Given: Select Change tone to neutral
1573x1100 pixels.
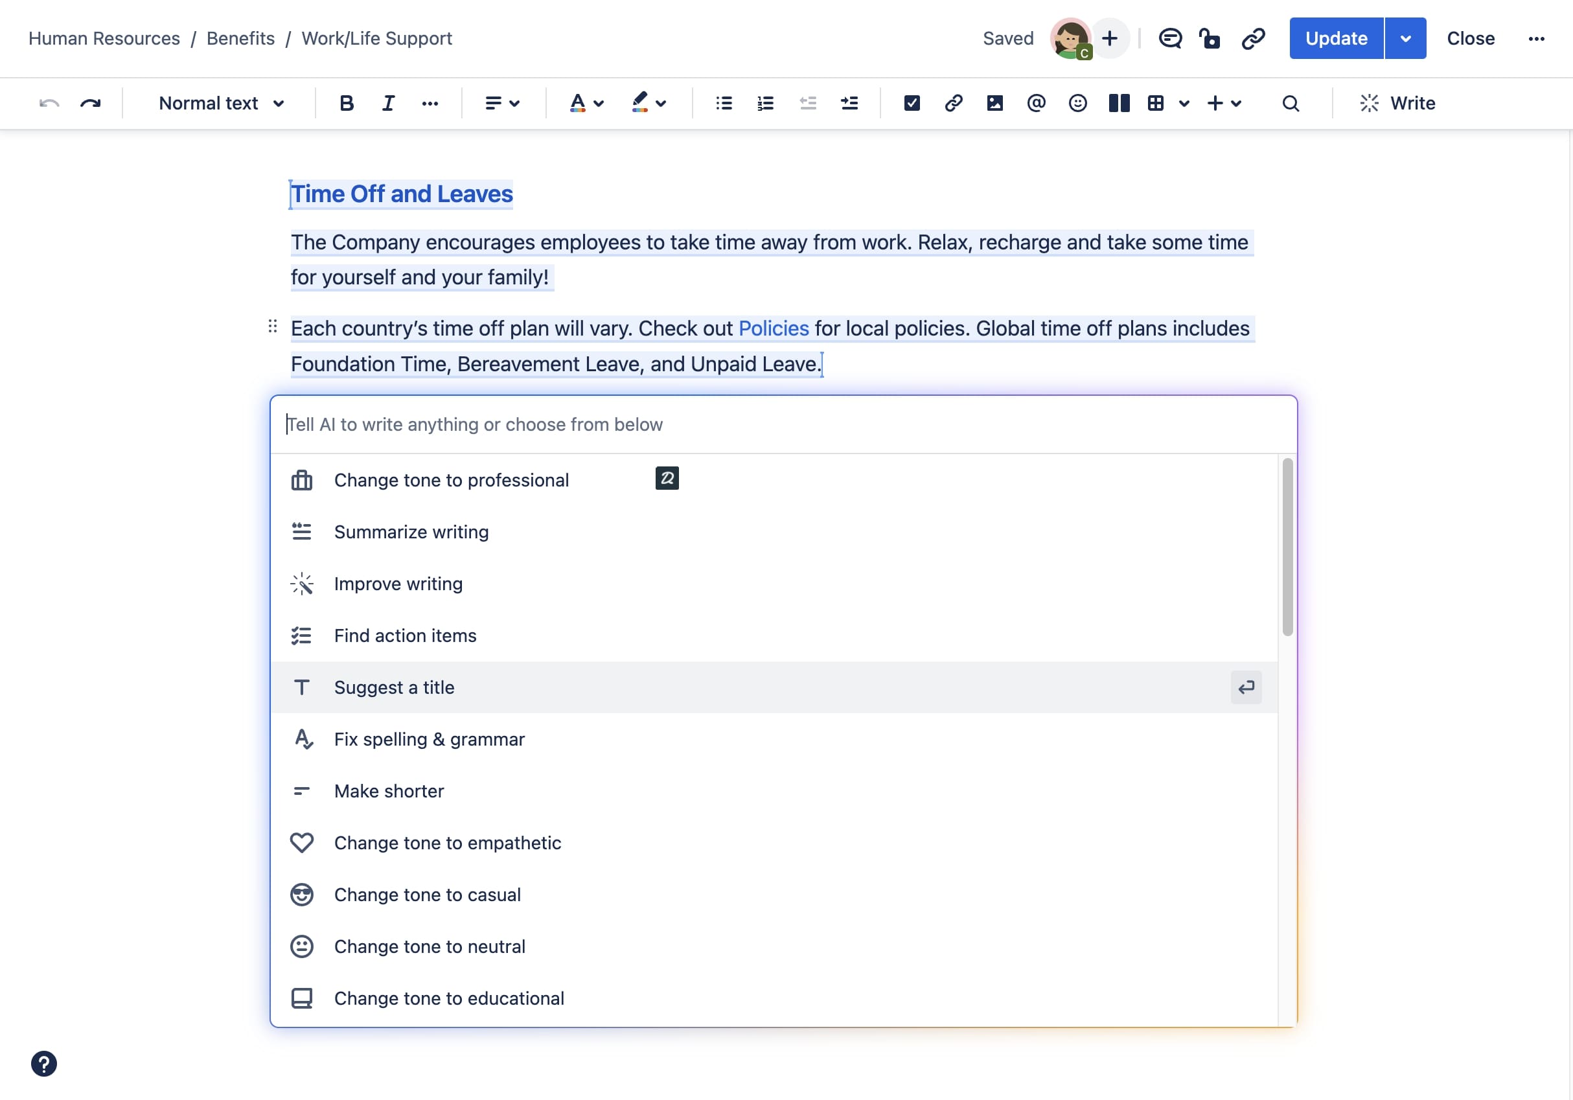Looking at the screenshot, I should (x=774, y=946).
